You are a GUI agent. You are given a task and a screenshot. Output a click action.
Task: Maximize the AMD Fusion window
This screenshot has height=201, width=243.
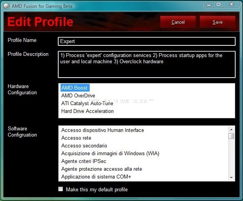coord(219,5)
